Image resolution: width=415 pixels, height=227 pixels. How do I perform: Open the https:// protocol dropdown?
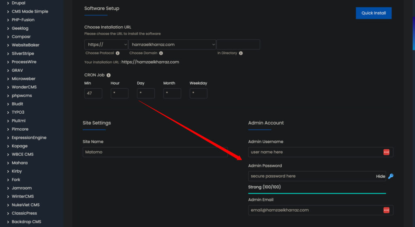point(106,45)
